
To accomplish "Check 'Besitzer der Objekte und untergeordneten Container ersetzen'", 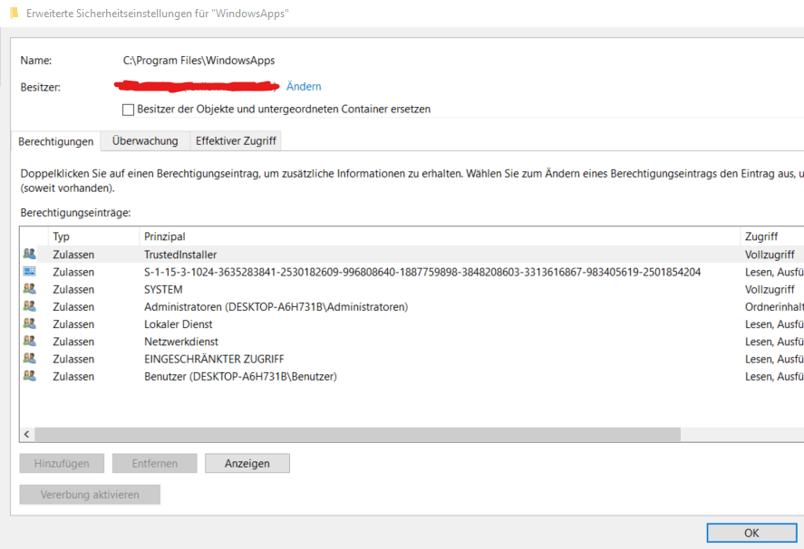I will [128, 110].
